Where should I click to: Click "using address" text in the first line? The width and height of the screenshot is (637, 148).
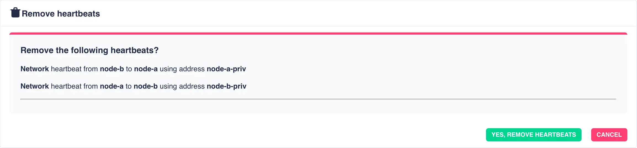point(182,69)
